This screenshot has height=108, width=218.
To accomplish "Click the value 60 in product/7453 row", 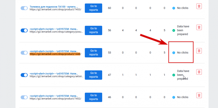I will click(x=110, y=8).
